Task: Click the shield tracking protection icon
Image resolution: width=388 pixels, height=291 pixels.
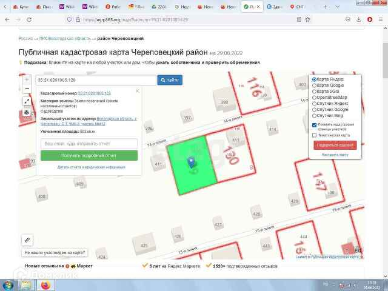Action: tap(70, 19)
